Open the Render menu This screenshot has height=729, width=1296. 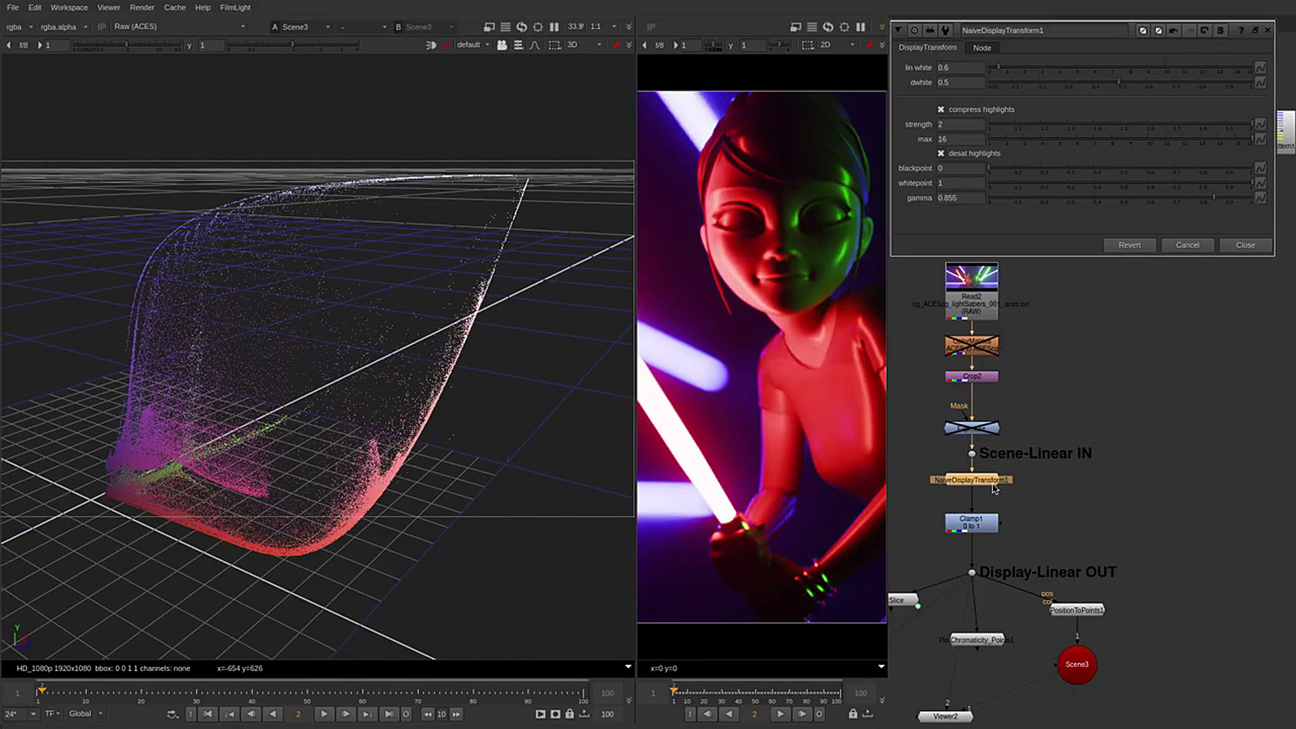click(x=142, y=7)
